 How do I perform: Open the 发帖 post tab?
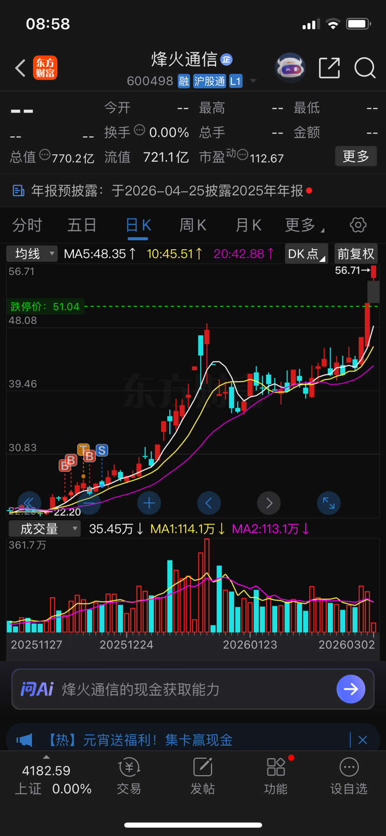click(203, 777)
